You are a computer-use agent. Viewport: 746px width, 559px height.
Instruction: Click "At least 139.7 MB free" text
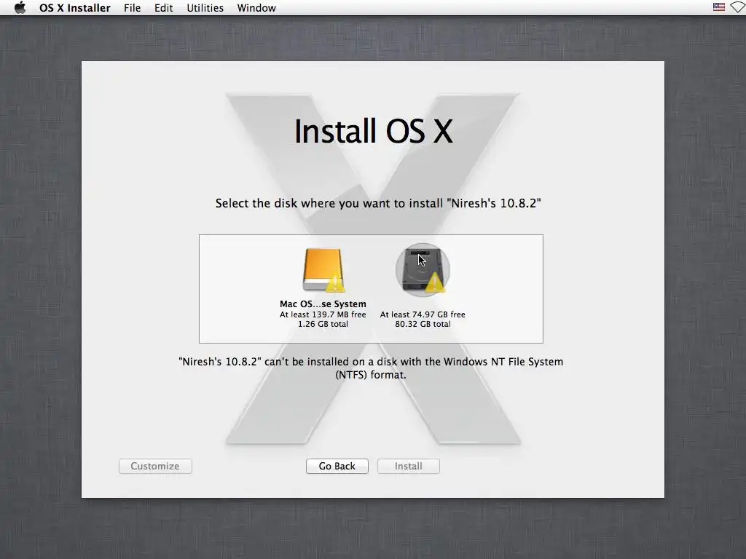tap(323, 314)
